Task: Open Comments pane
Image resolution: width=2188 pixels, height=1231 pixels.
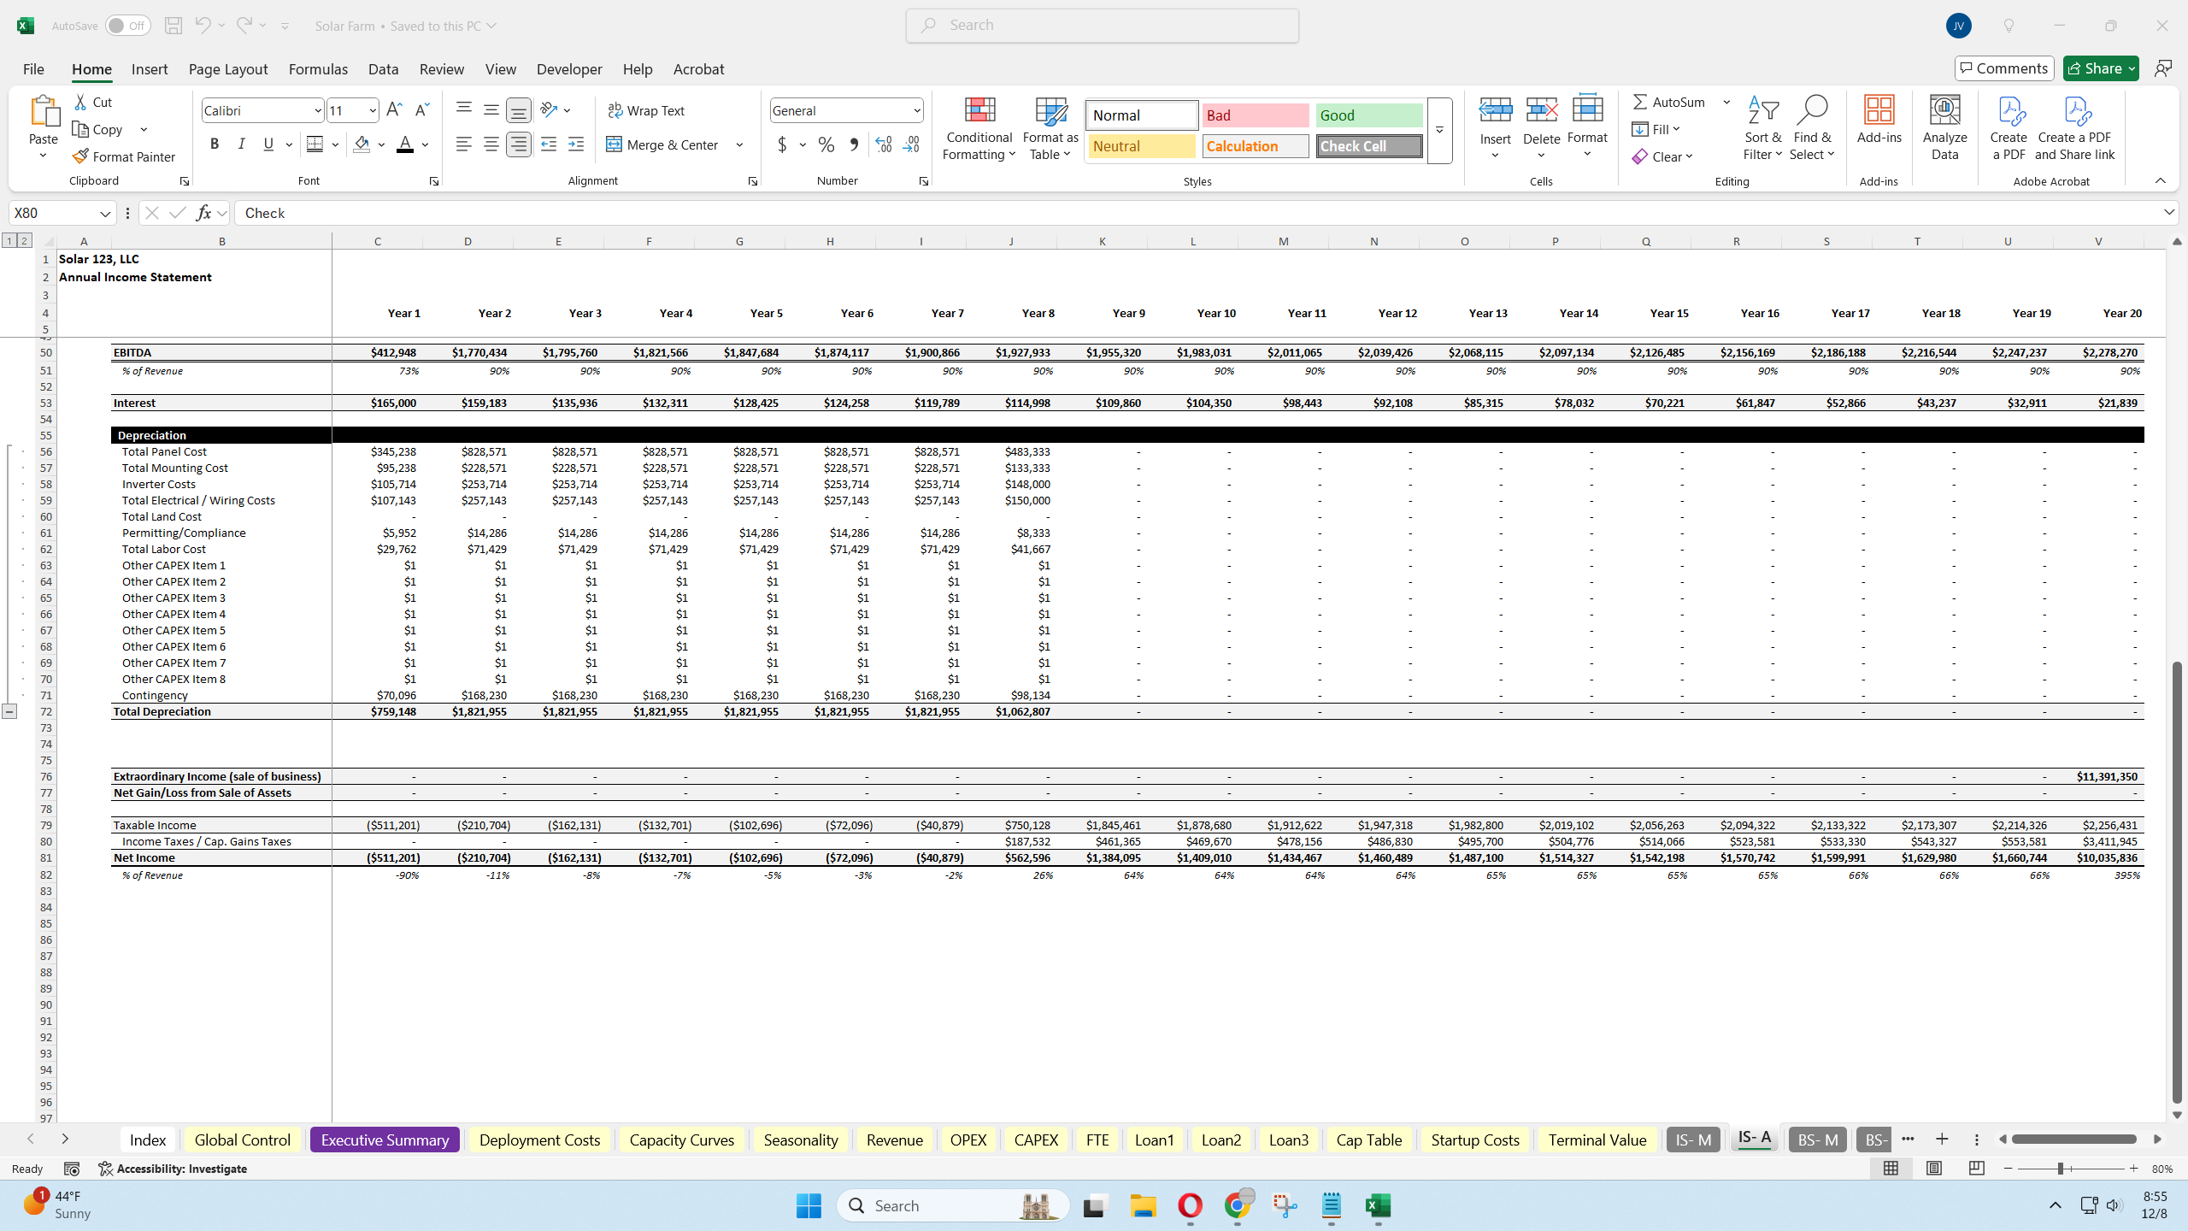Action: (2004, 68)
